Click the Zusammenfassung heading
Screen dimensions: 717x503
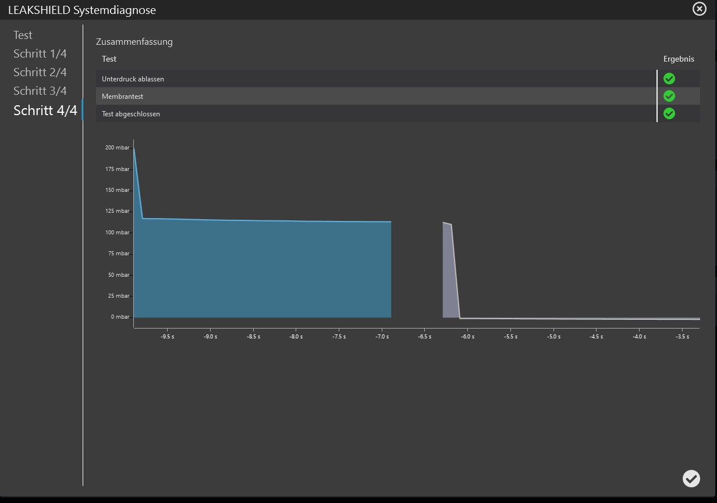point(134,42)
